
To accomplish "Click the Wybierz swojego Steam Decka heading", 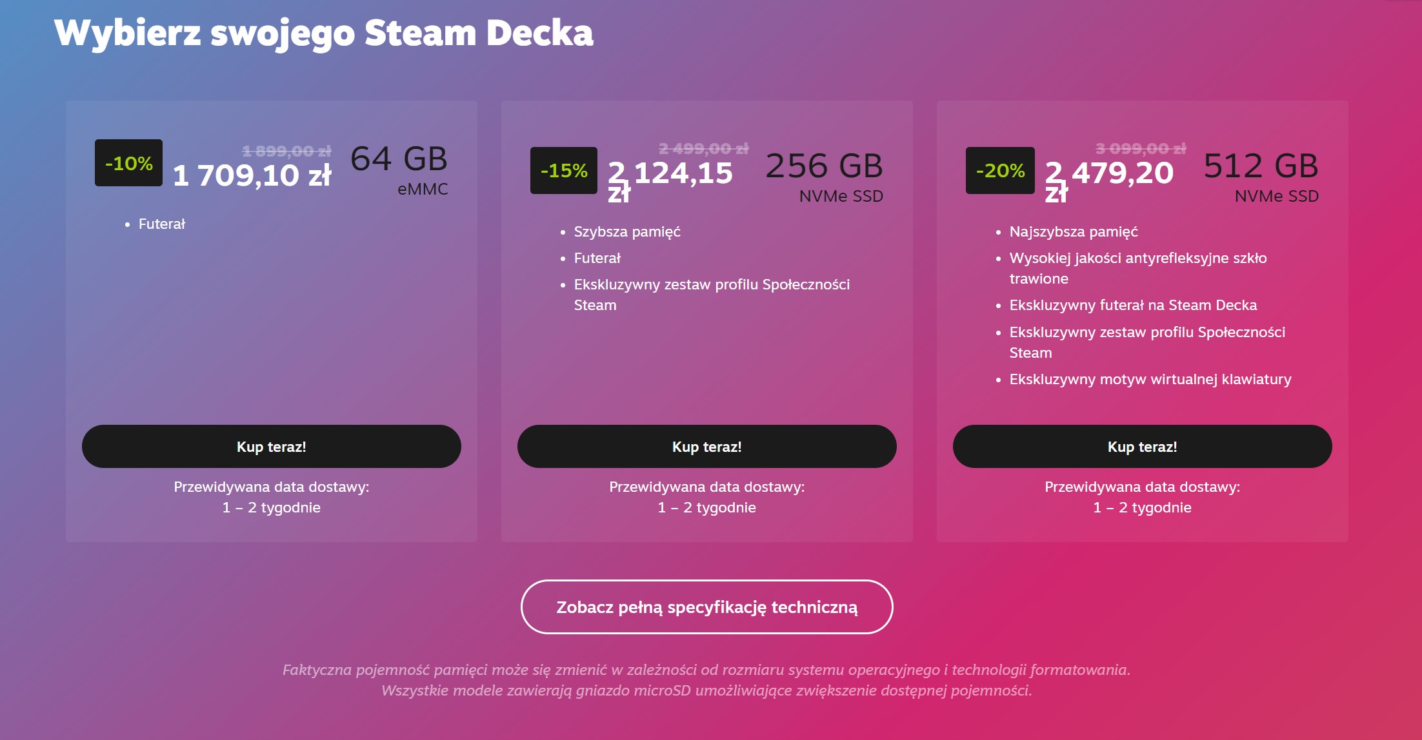I will 323,33.
